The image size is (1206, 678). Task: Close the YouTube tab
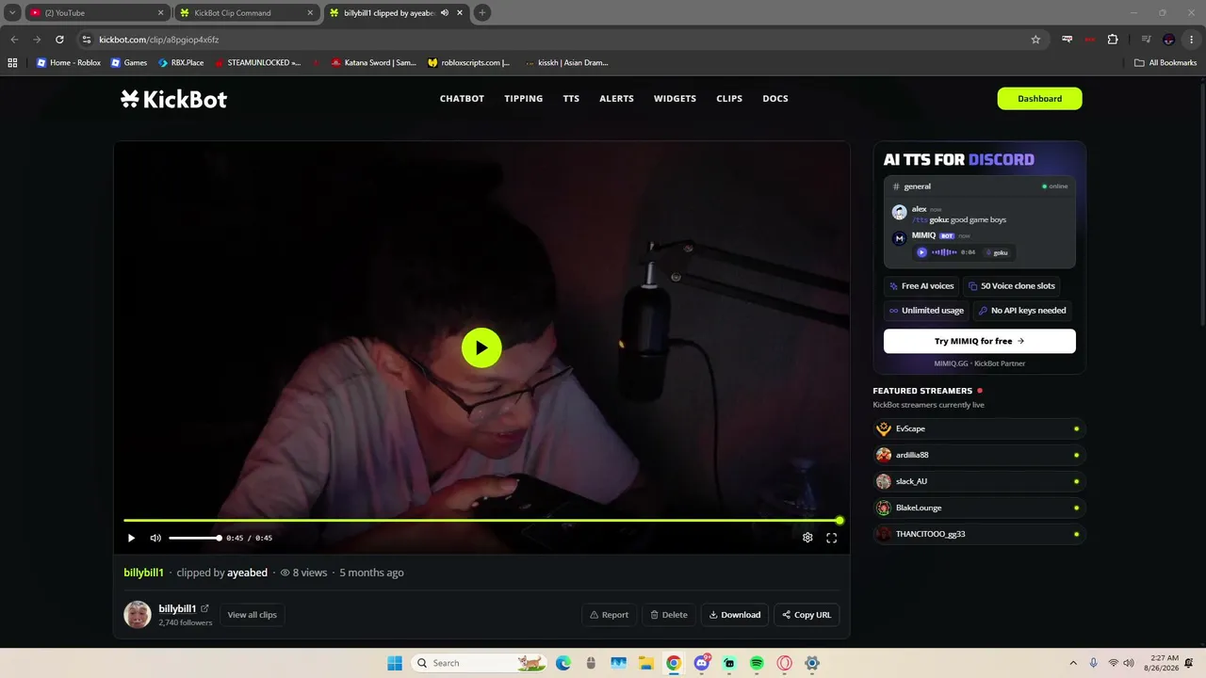pyautogui.click(x=160, y=13)
